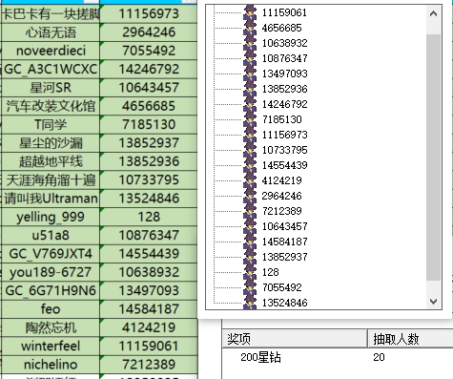
Task: Click the avatar icon beside 7055492 in list
Action: (x=250, y=287)
